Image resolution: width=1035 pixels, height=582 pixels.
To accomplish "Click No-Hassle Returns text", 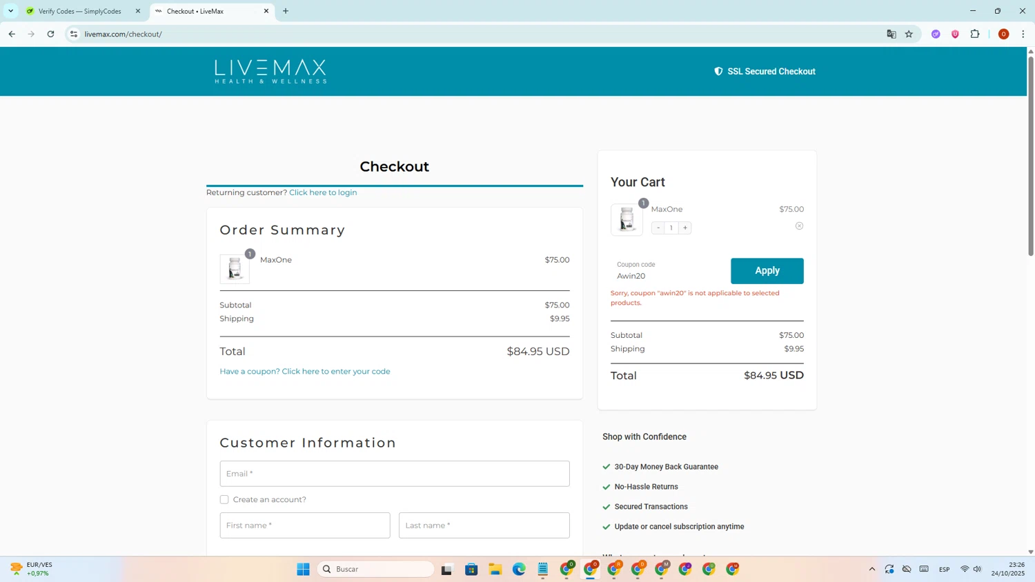I will click(647, 487).
